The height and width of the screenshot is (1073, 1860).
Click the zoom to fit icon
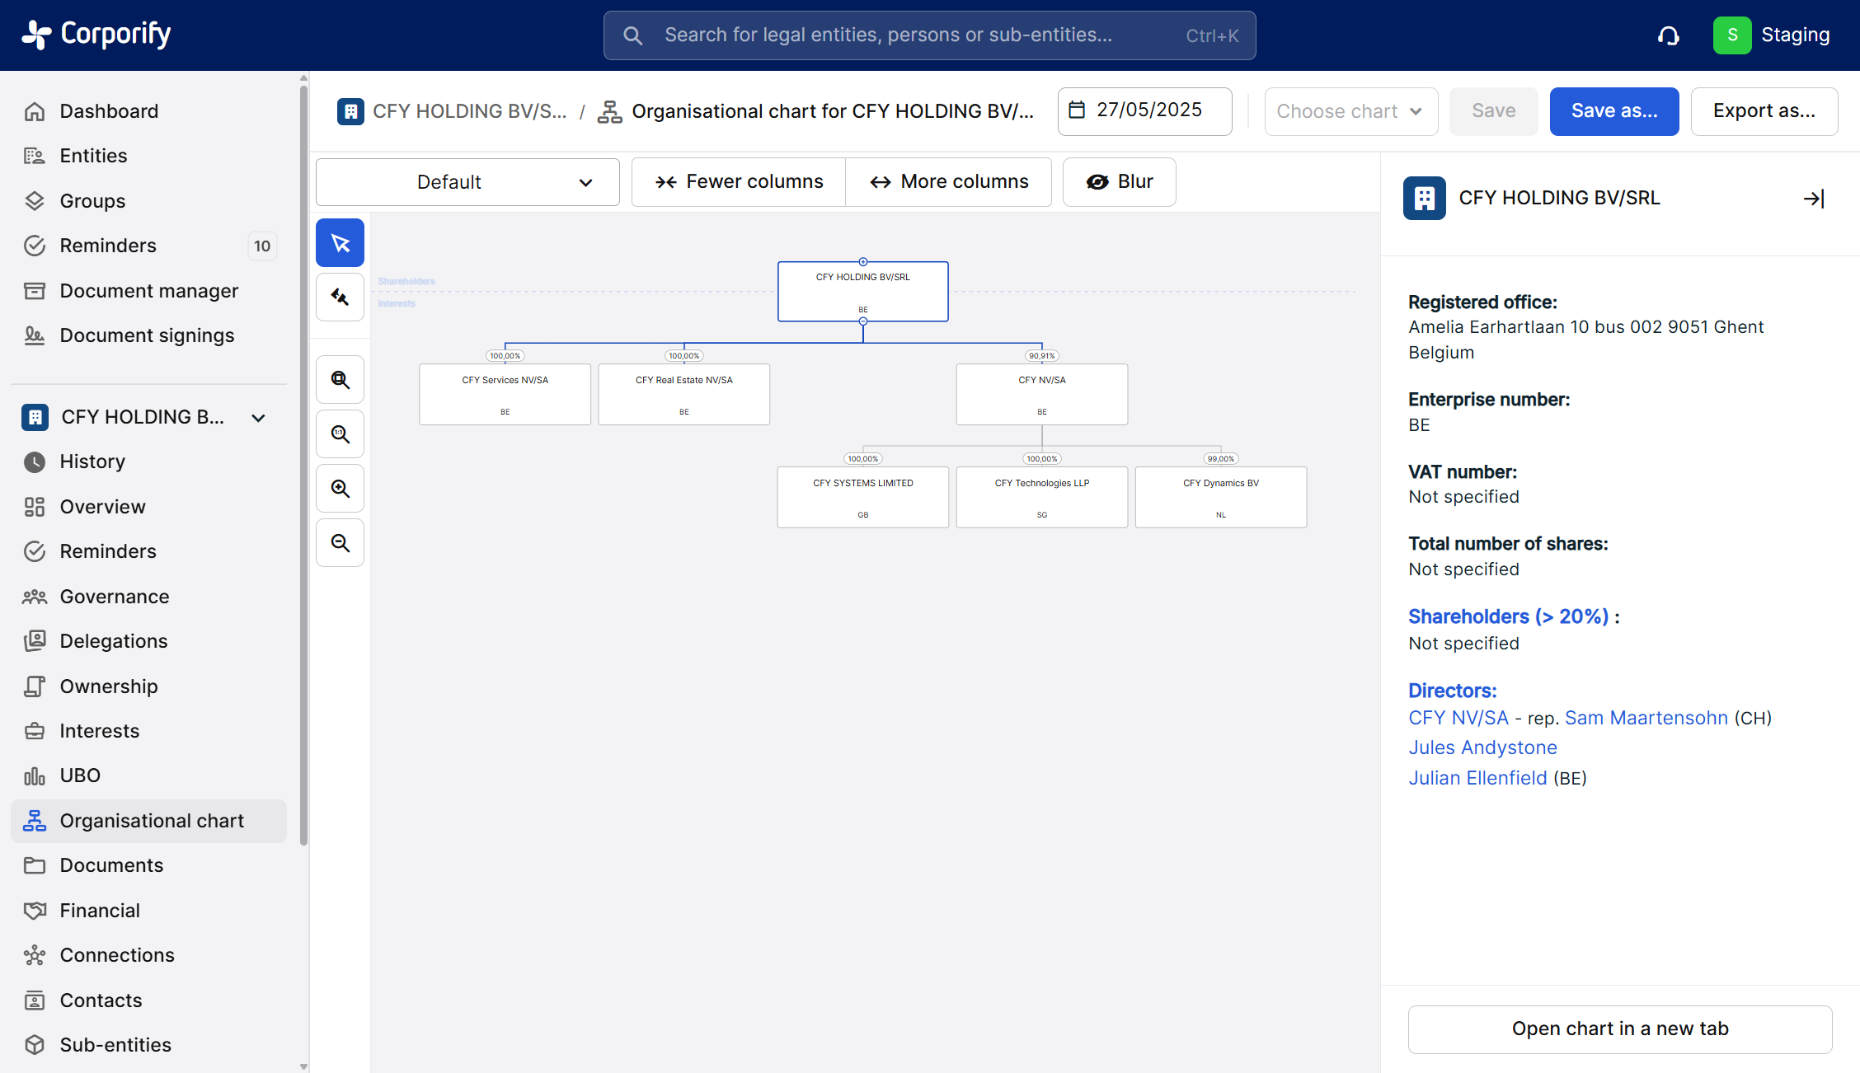pos(340,380)
